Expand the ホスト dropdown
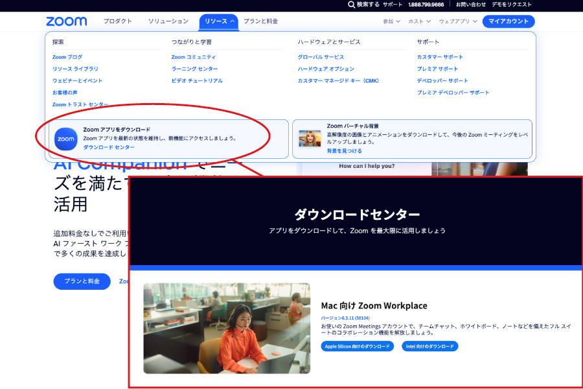The height and width of the screenshot is (389, 583). click(419, 21)
